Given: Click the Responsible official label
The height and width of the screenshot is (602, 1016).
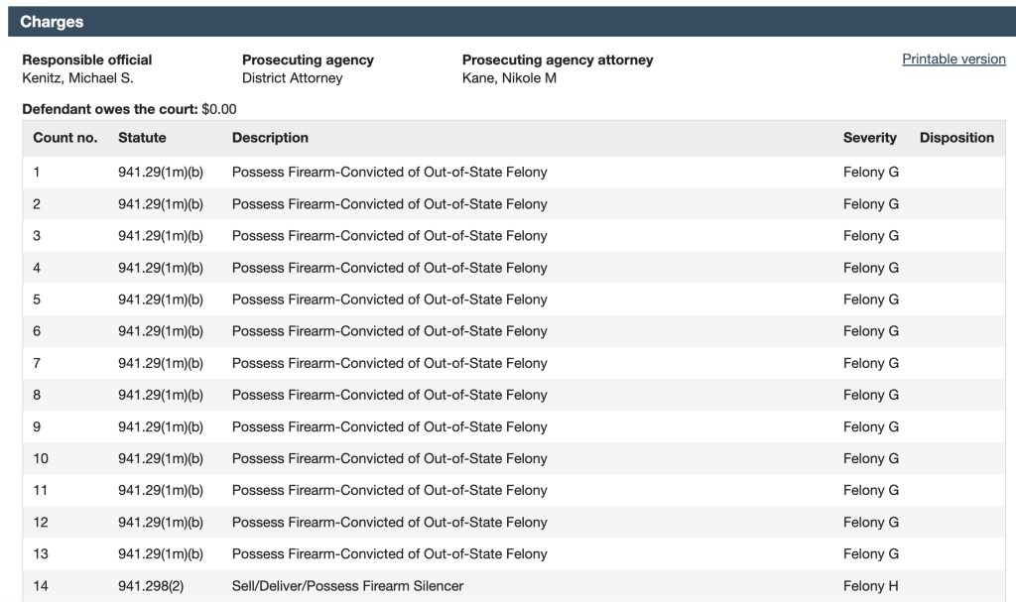Looking at the screenshot, I should 87,60.
